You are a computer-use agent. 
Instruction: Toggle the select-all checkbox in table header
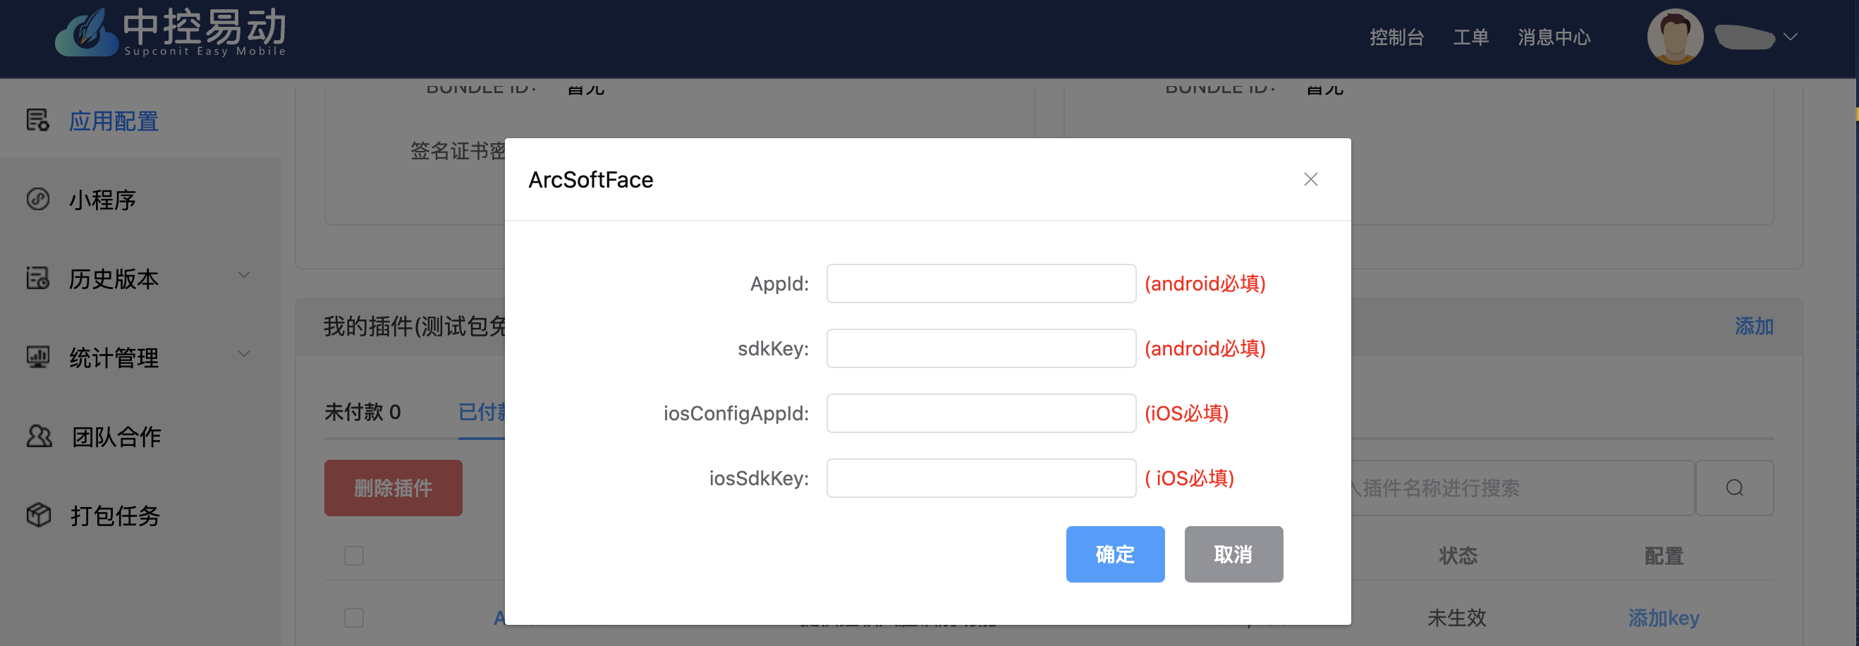click(353, 555)
